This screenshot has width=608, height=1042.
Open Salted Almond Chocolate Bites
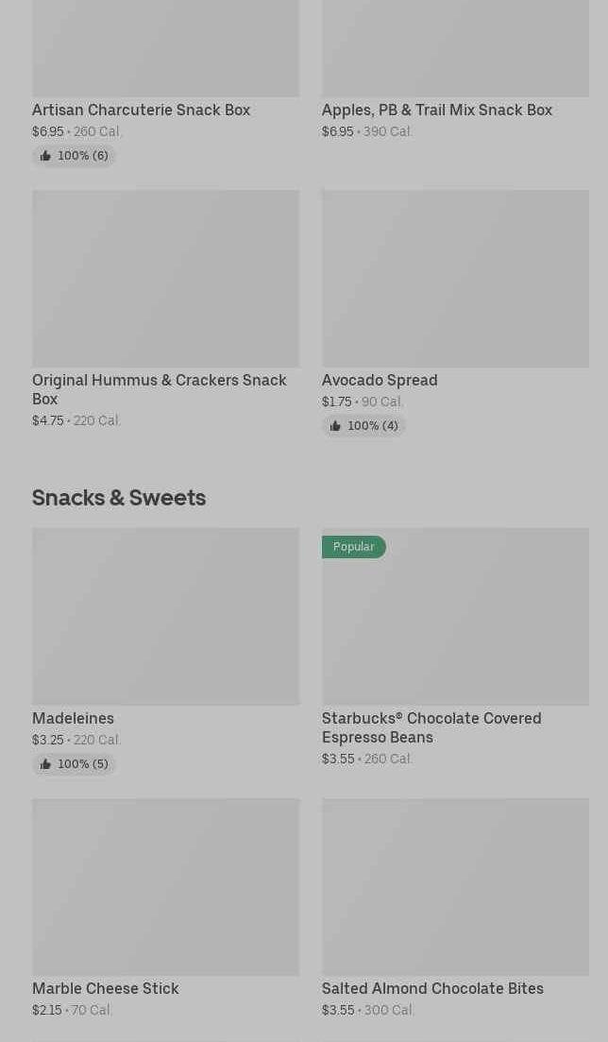pyautogui.click(x=432, y=988)
